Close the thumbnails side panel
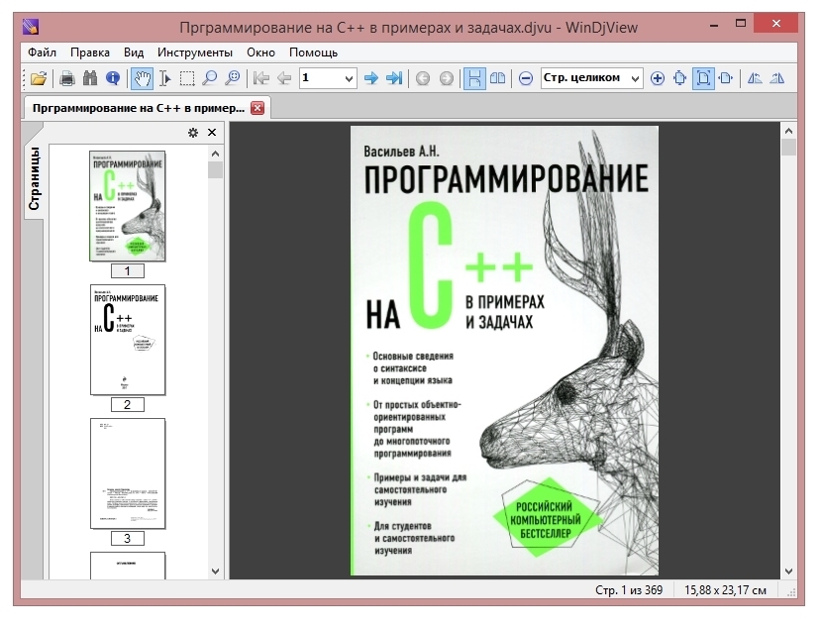The width and height of the screenshot is (822, 625). pos(212,133)
